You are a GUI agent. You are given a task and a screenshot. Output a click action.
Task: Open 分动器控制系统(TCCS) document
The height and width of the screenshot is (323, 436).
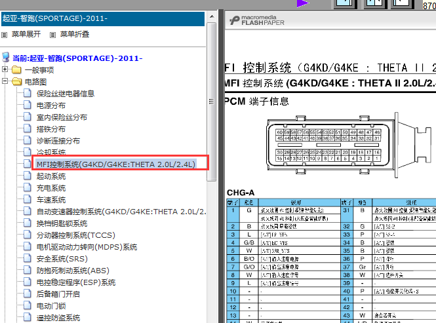click(x=76, y=235)
